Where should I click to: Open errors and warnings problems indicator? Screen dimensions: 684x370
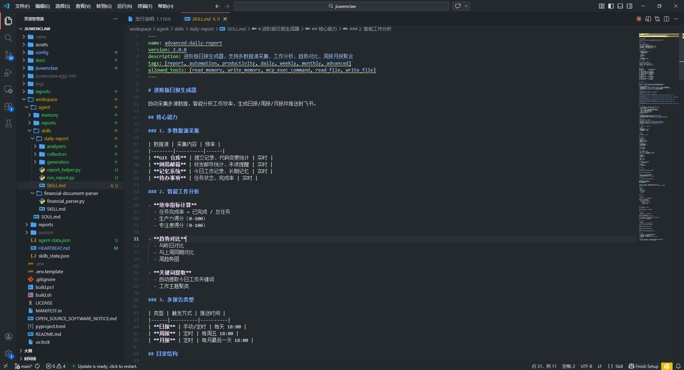(x=56, y=366)
